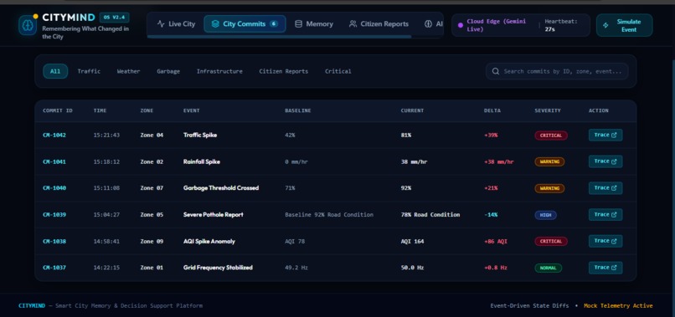Open the partially visible AI tab
This screenshot has height=317, width=675.
[x=434, y=24]
